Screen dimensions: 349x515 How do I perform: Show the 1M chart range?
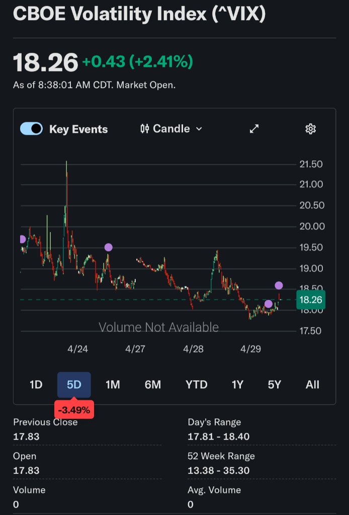click(113, 385)
